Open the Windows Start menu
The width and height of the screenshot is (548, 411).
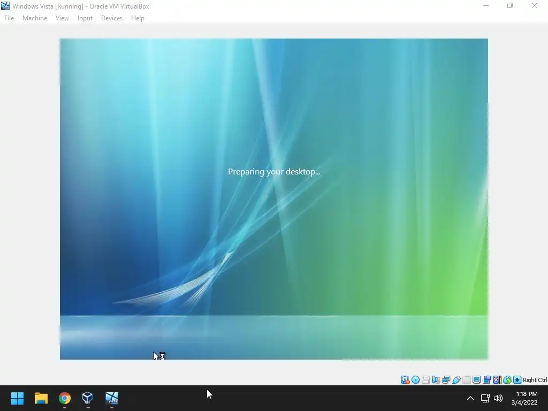point(17,398)
